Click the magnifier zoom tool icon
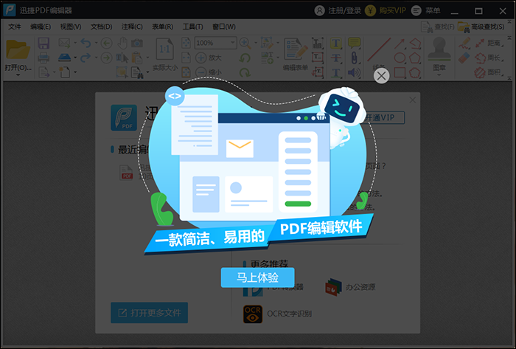516x349 pixels. pyautogui.click(x=245, y=43)
